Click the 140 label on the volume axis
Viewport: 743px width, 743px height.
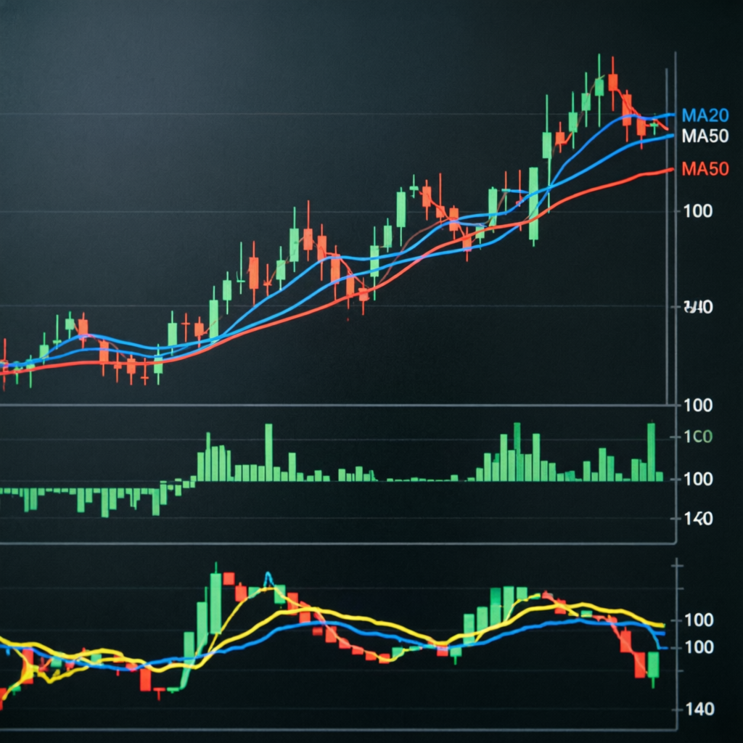click(x=699, y=519)
